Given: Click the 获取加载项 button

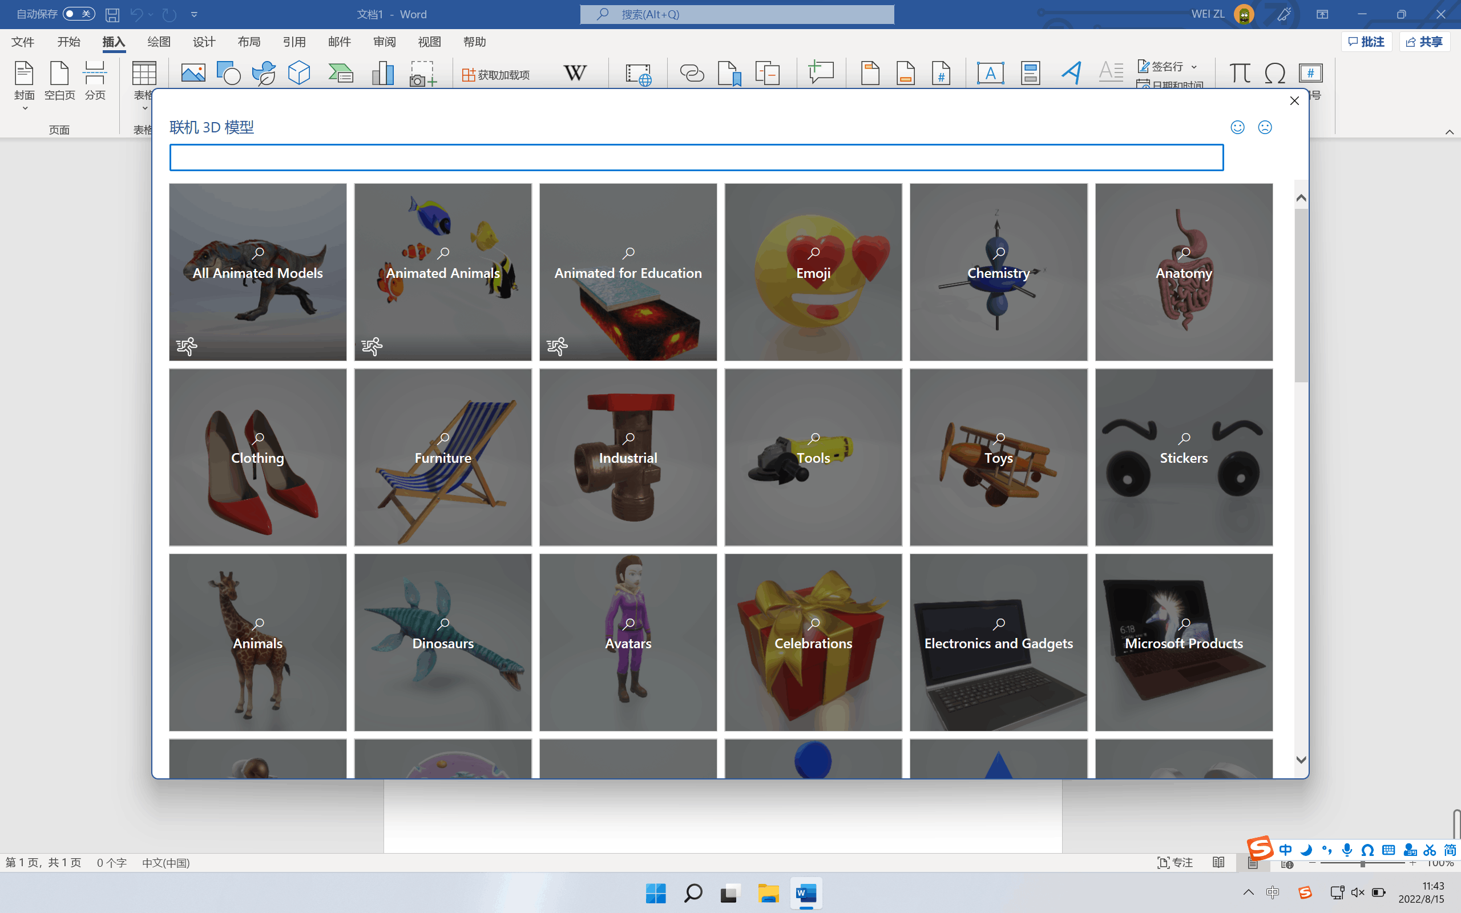Looking at the screenshot, I should pos(497,75).
